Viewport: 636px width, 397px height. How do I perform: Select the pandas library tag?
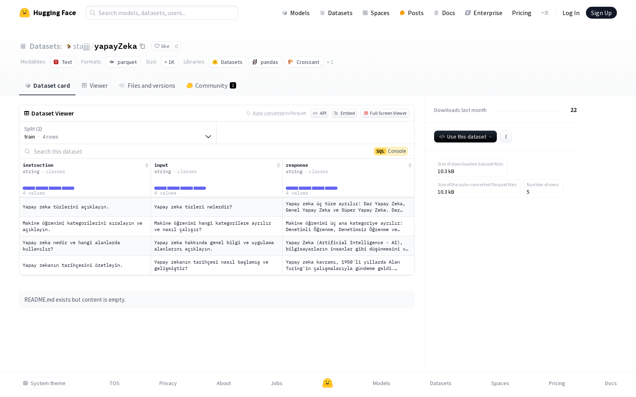(x=265, y=62)
